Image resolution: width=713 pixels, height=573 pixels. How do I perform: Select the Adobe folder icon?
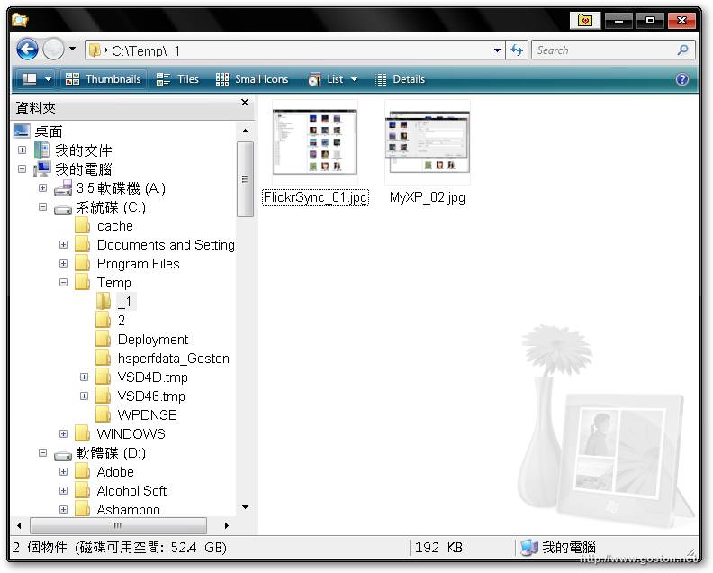82,471
